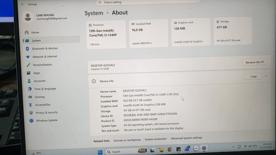Click the sync status tray icon
Viewport: 276px width, 155px height.
239,147
